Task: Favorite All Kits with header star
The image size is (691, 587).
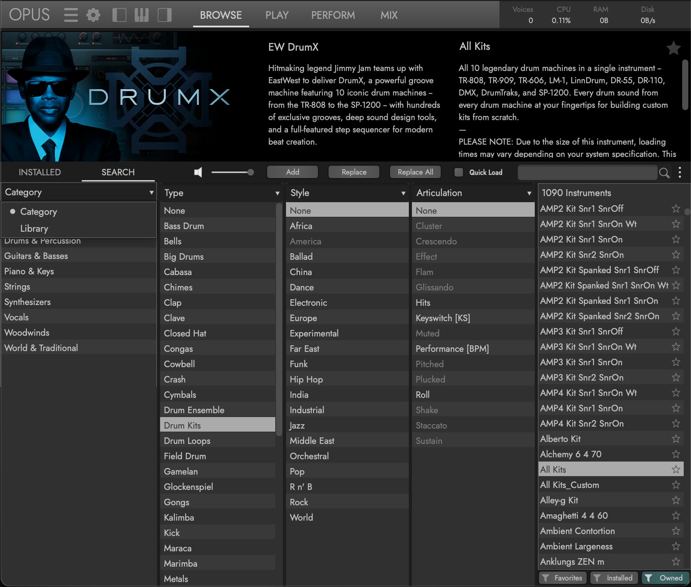Action: (x=674, y=48)
